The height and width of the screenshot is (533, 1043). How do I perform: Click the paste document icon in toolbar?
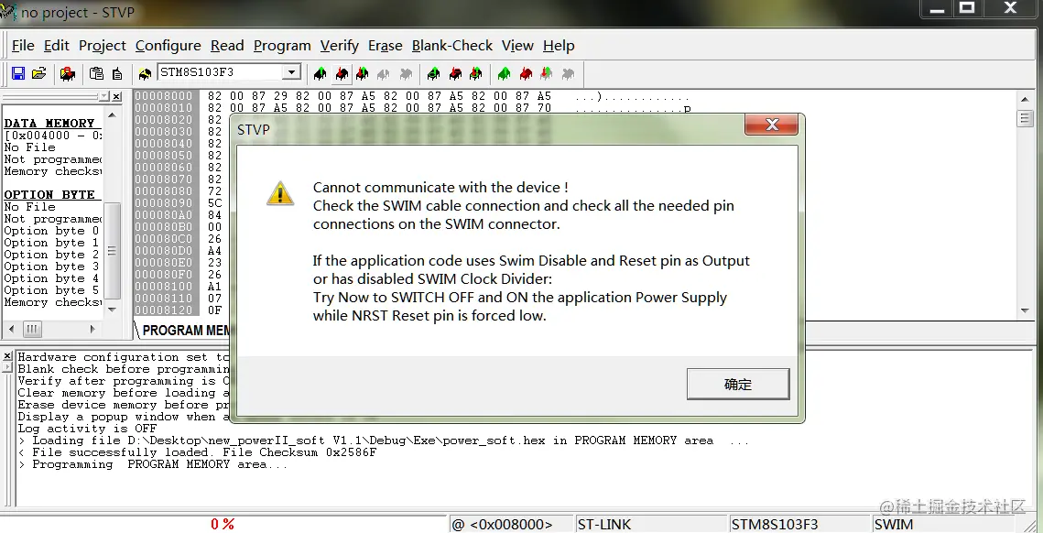[x=117, y=73]
